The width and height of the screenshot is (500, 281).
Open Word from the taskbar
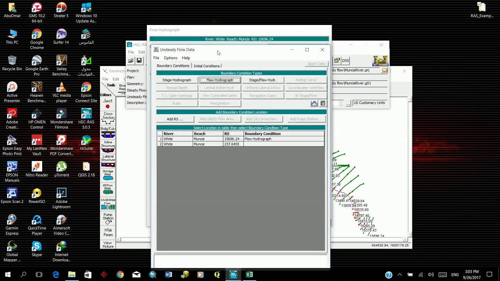168,275
